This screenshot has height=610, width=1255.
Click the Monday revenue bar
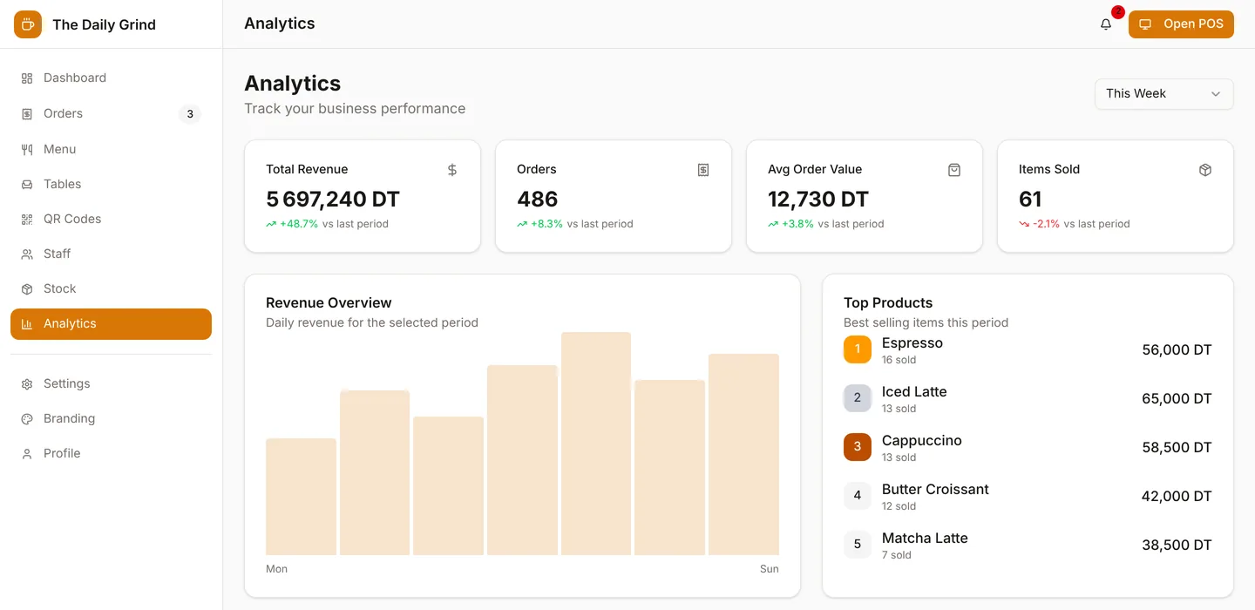click(x=301, y=497)
